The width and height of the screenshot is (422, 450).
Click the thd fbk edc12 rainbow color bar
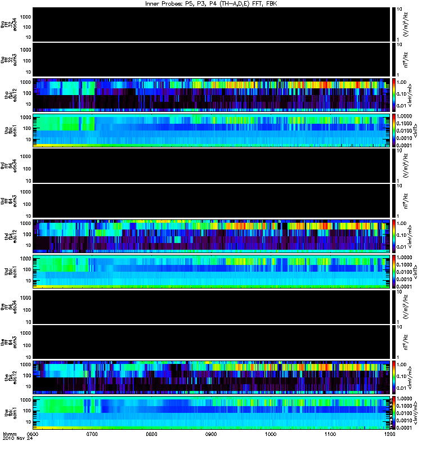(x=393, y=236)
